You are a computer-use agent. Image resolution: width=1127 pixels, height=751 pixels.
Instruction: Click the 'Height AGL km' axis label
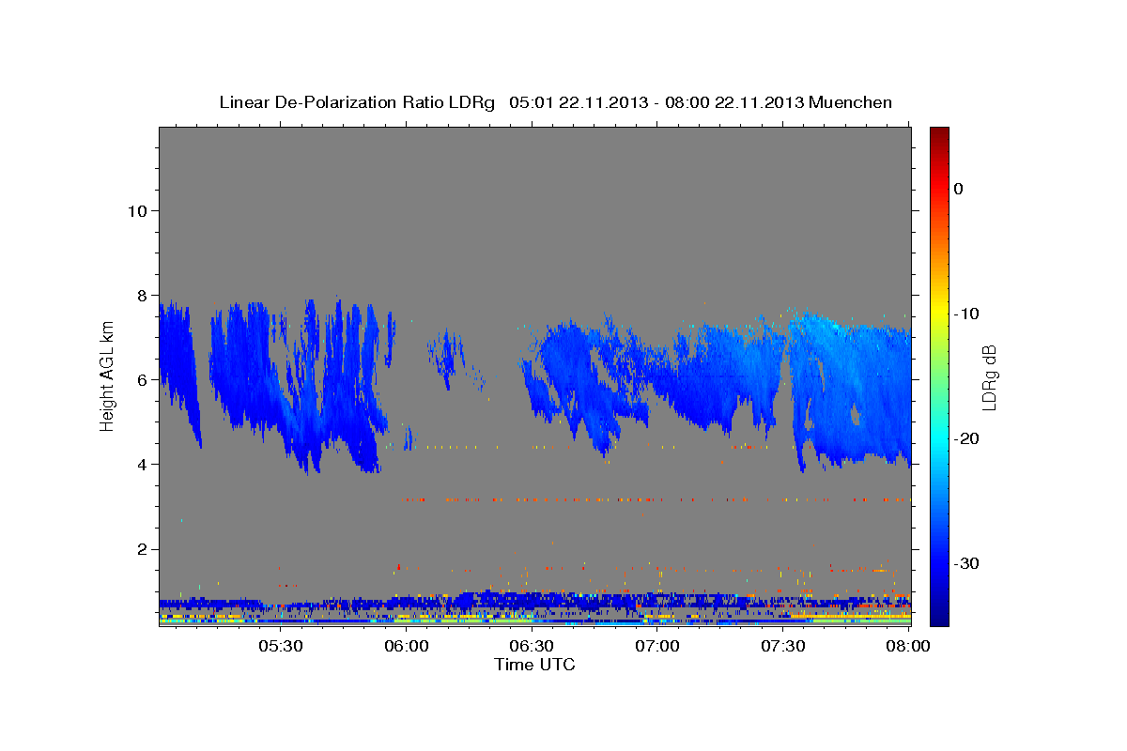pyautogui.click(x=106, y=377)
